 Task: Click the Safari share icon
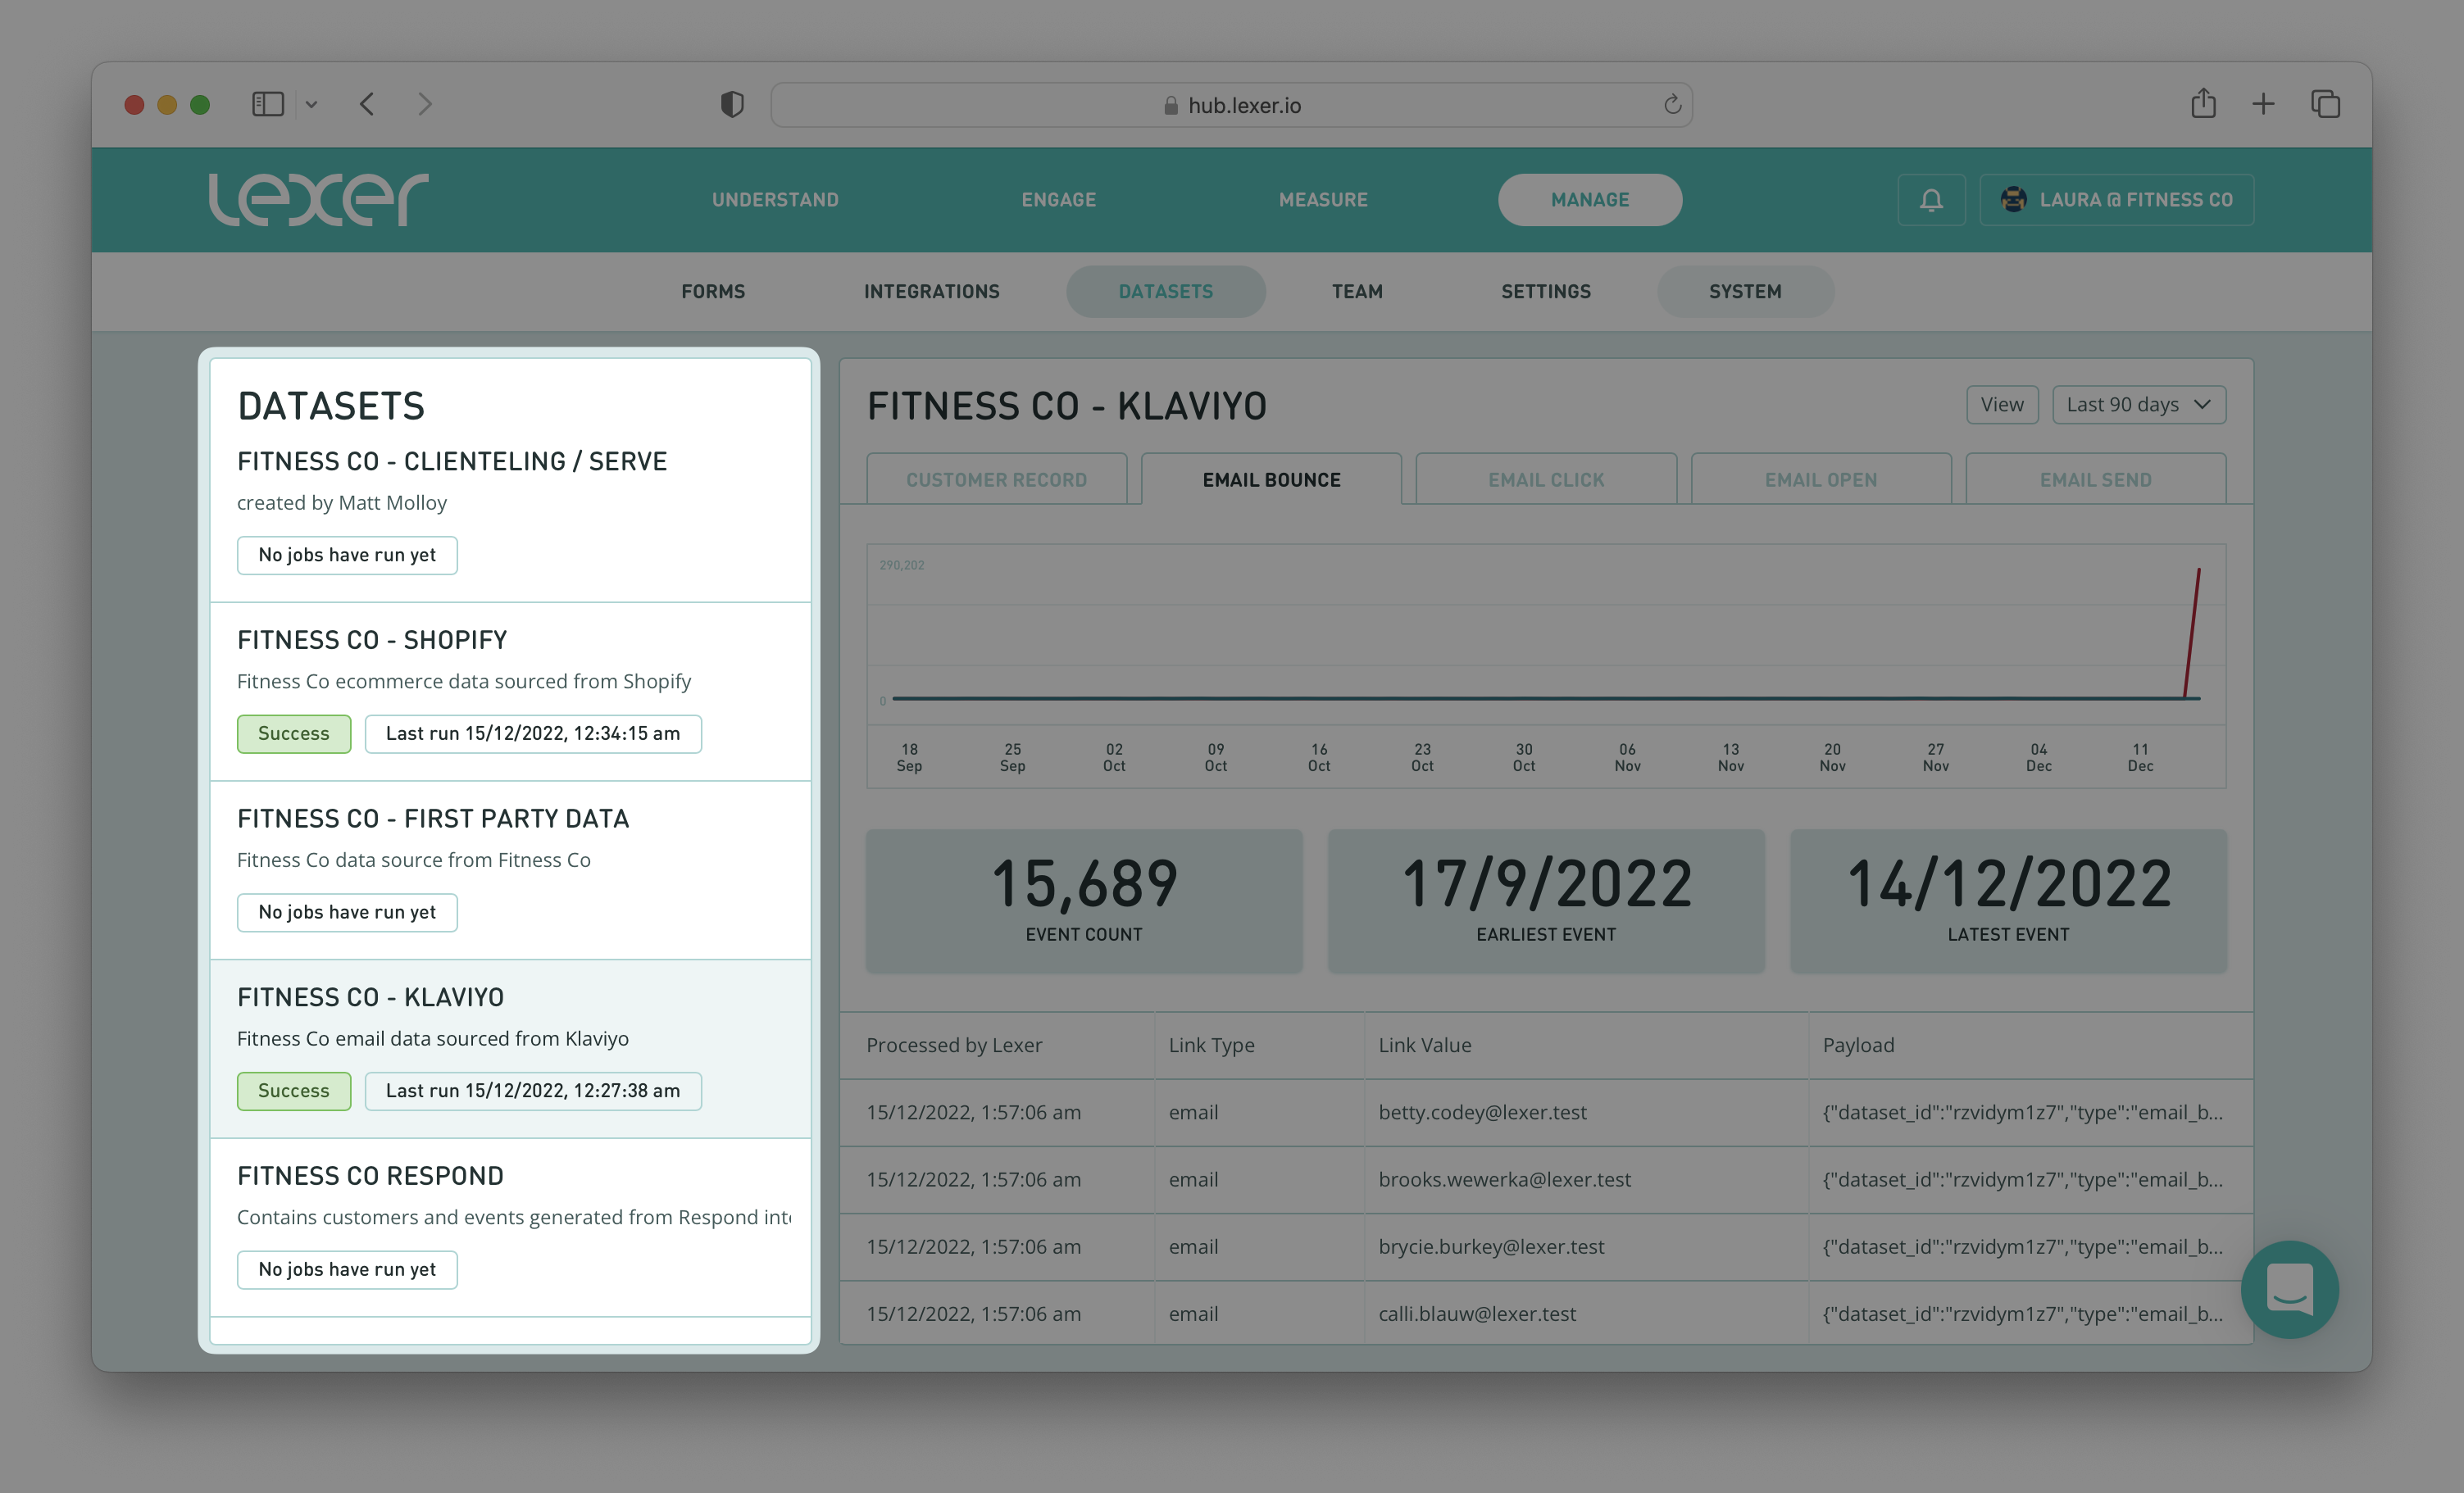[2203, 103]
